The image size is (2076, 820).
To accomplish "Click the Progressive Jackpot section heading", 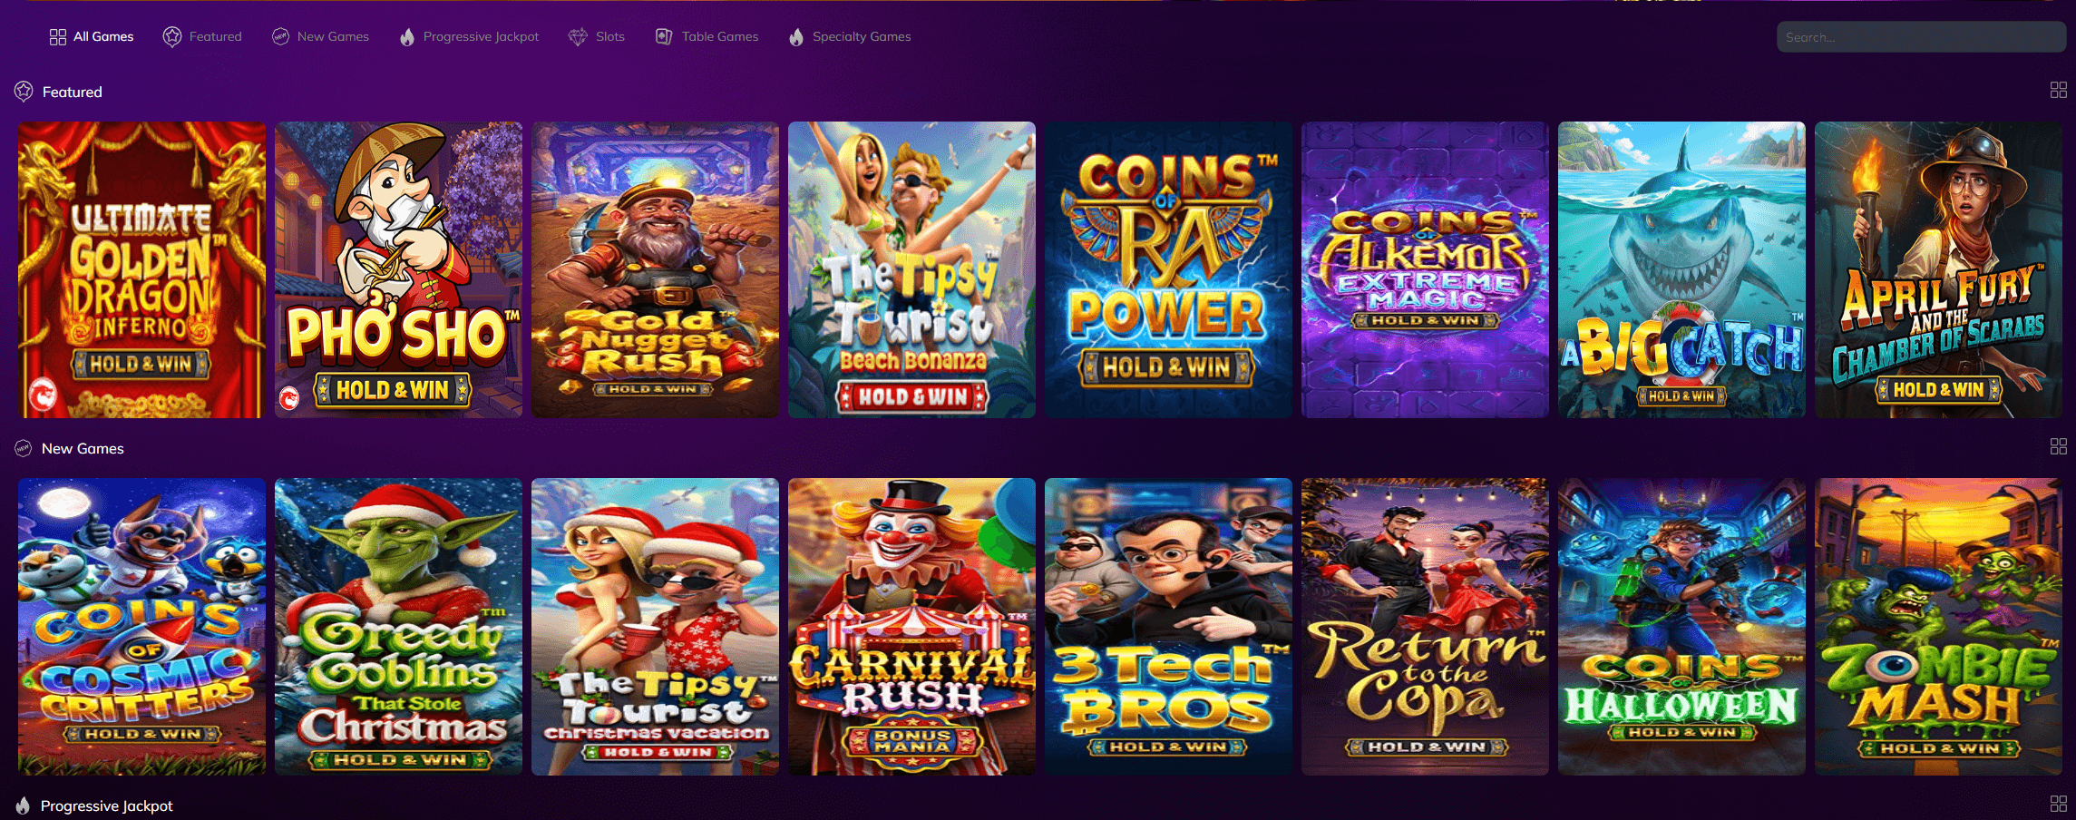I will pyautogui.click(x=106, y=805).
